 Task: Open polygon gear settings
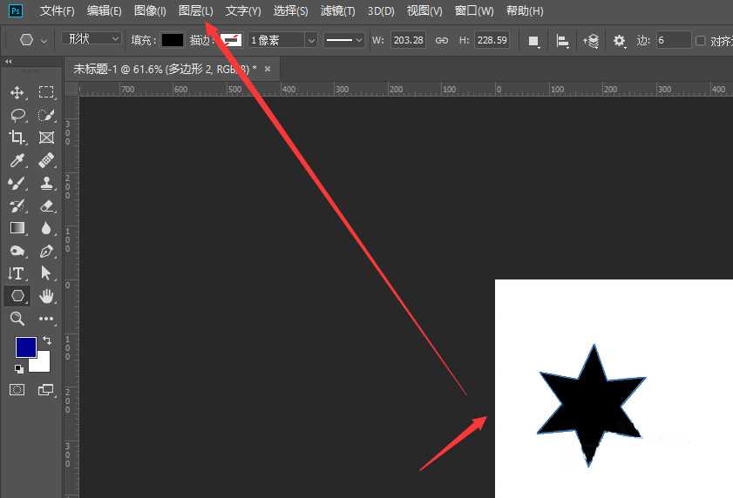click(620, 41)
